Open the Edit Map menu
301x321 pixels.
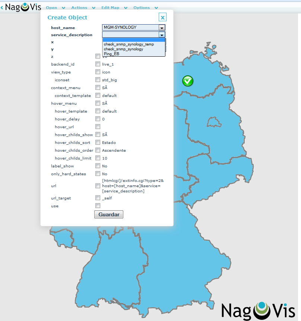click(110, 8)
